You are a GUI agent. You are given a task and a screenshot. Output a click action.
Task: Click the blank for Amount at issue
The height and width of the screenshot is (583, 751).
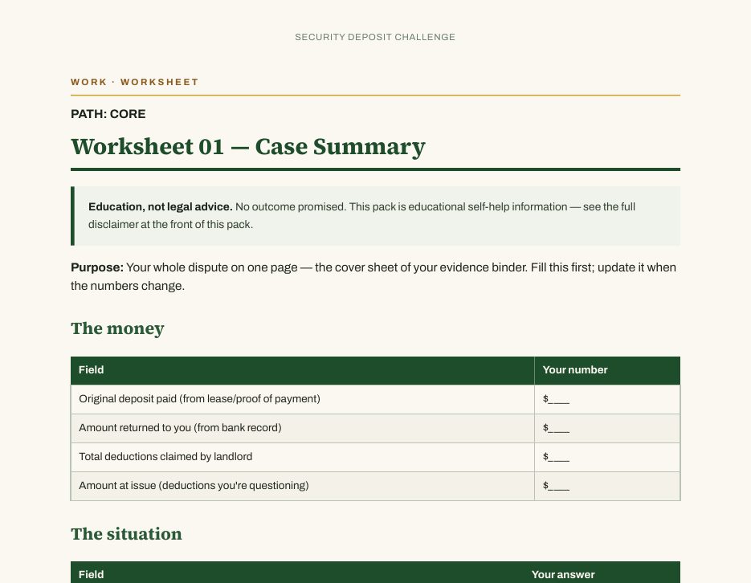556,486
